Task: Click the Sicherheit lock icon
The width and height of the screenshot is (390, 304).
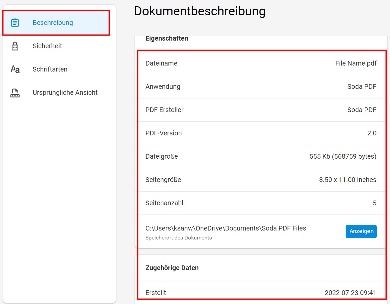Action: click(x=15, y=46)
